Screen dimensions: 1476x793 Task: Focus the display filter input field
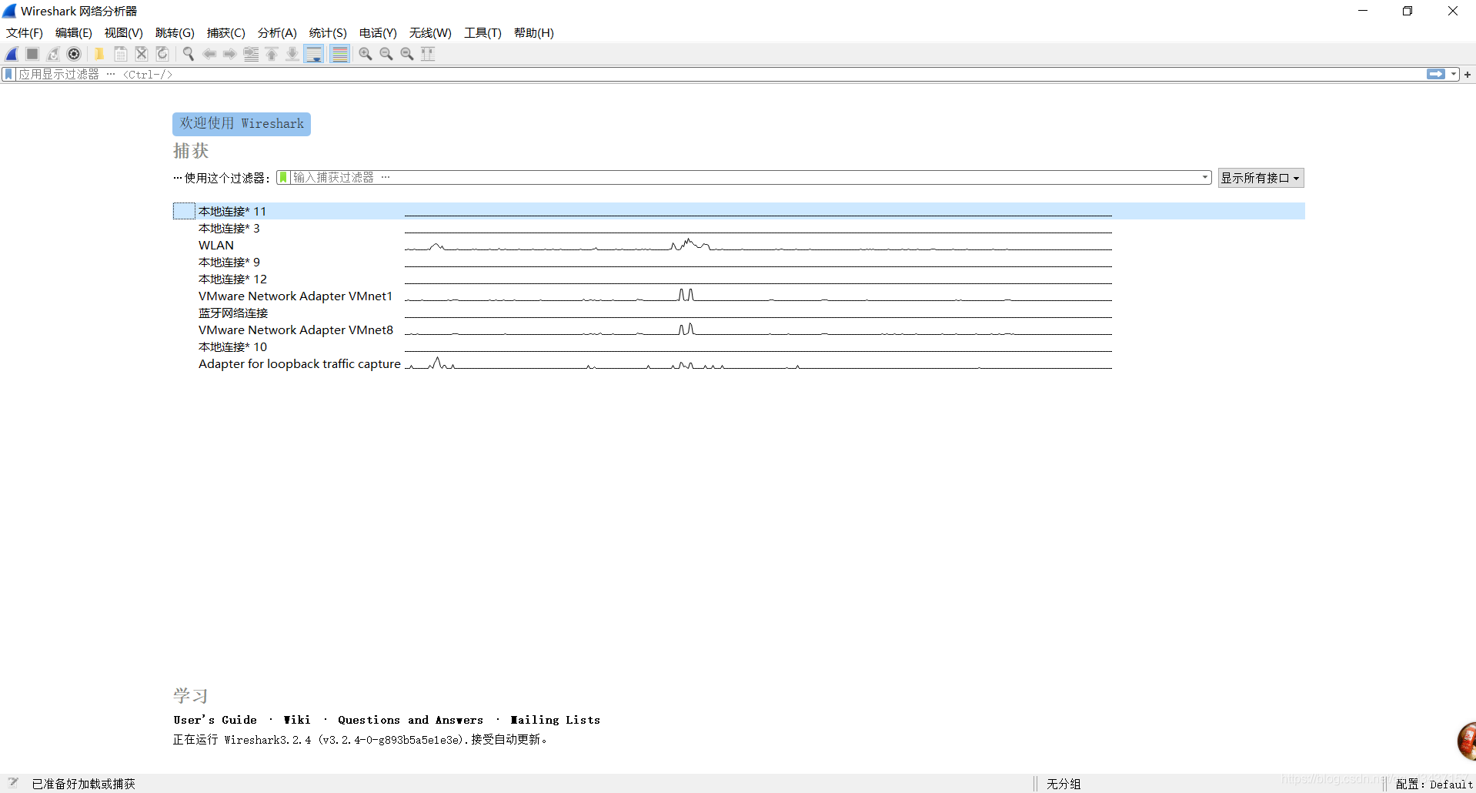[720, 75]
